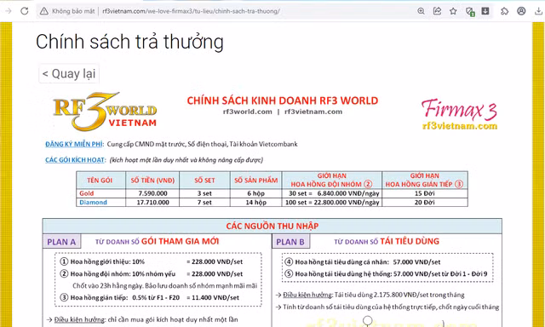Click Hoa hồng tái tiêu dùng hệ thống line
The height and width of the screenshot is (327, 545).
[x=386, y=274]
